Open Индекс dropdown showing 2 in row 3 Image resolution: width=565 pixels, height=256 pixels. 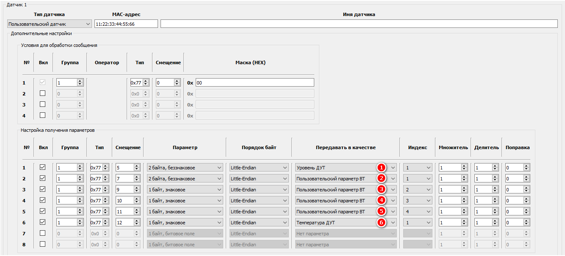(x=418, y=190)
